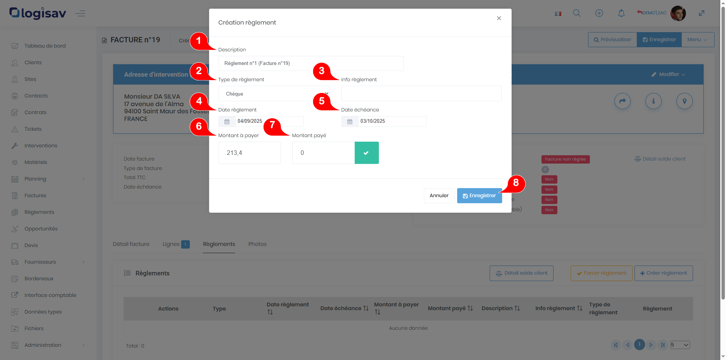Switch to the Photos tab
726x360 pixels.
pos(257,244)
